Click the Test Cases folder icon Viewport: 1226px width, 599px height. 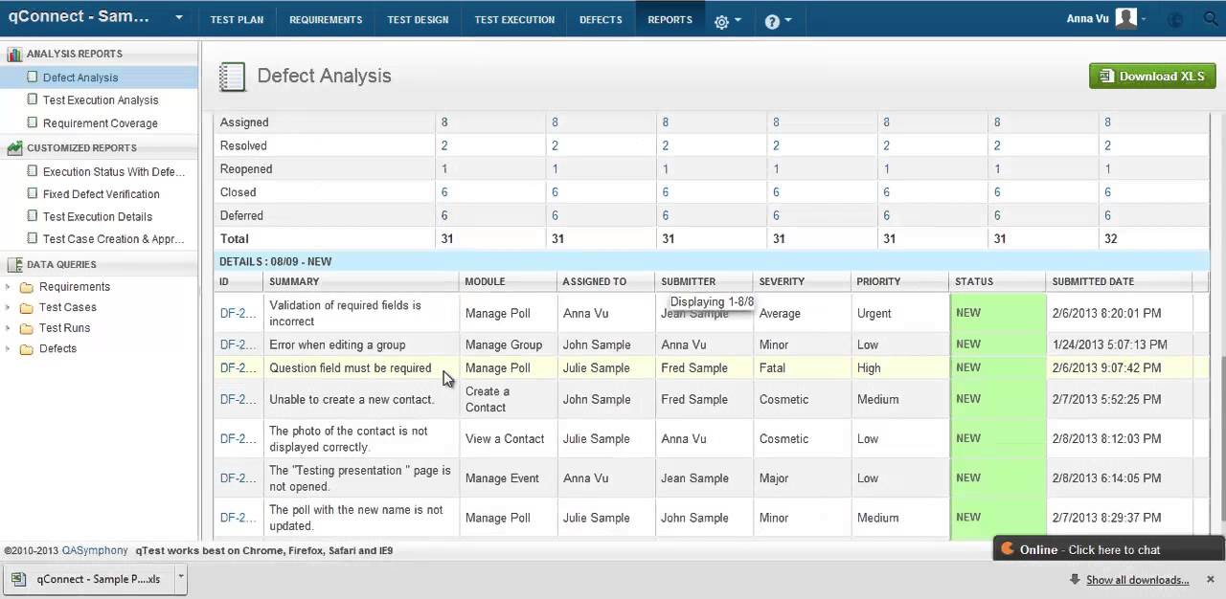pos(27,308)
